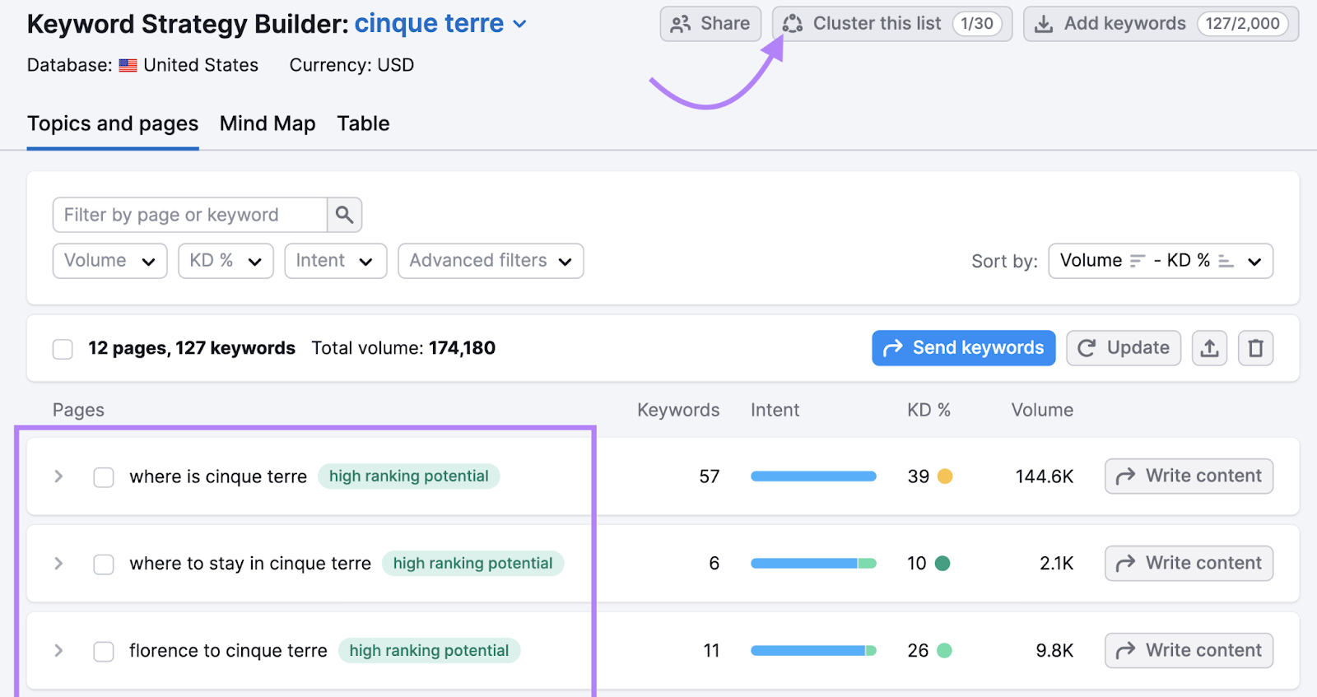Click the 9.8K volume value
The height and width of the screenshot is (697, 1317).
[1054, 651]
